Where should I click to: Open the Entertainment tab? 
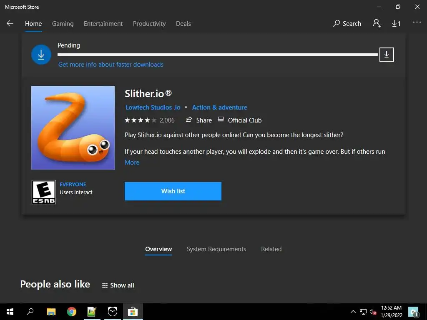click(x=103, y=24)
